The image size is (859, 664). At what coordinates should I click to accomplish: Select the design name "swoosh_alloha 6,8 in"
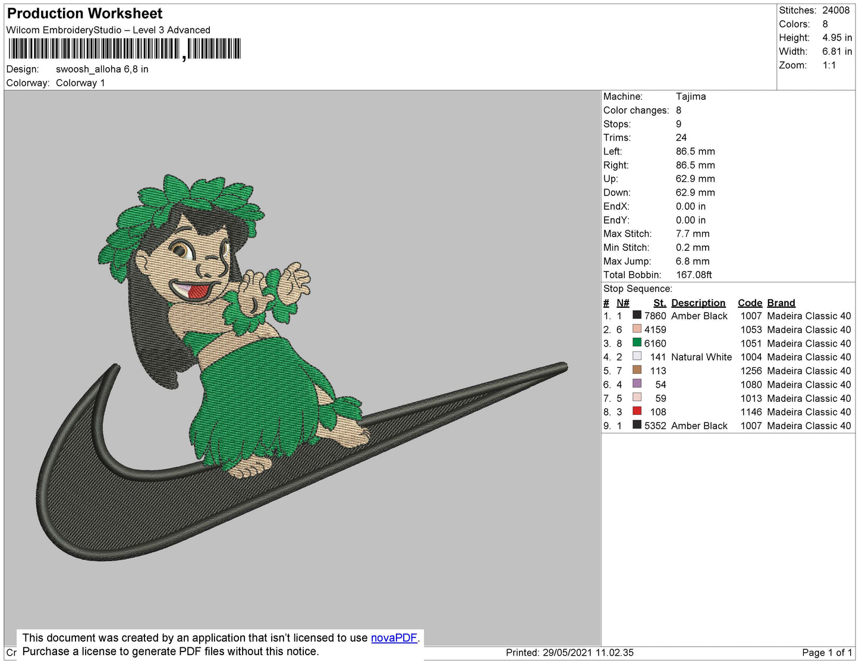click(102, 69)
